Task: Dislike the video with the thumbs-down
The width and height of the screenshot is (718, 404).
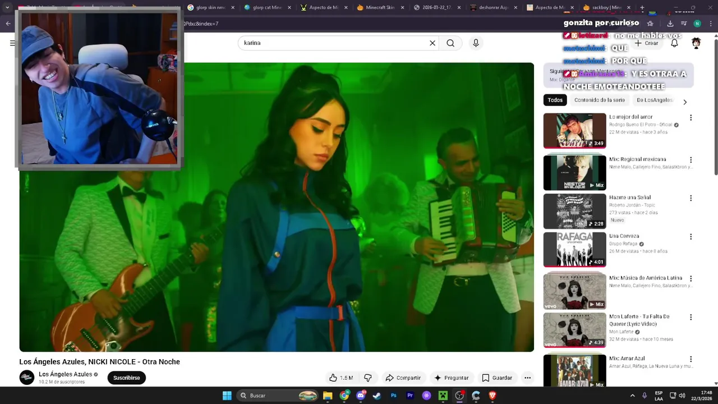Action: click(368, 378)
